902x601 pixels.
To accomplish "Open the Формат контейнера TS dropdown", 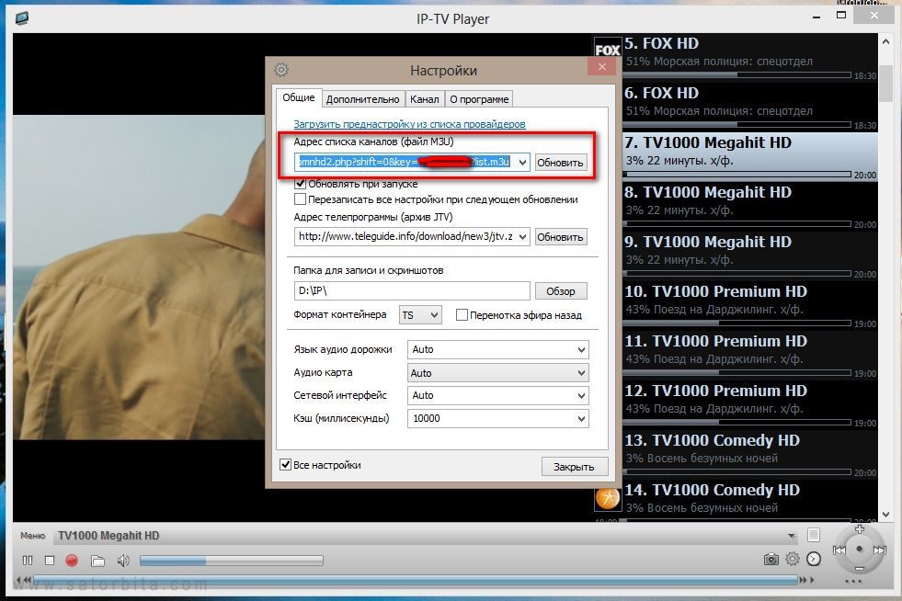I will point(420,315).
